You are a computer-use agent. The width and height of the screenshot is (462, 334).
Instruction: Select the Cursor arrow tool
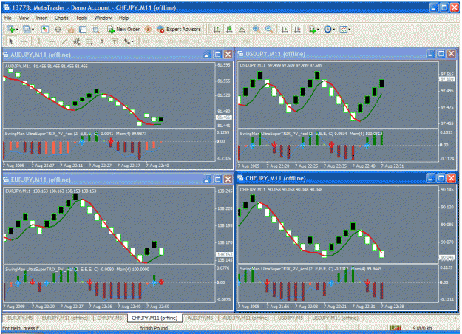click(11, 41)
